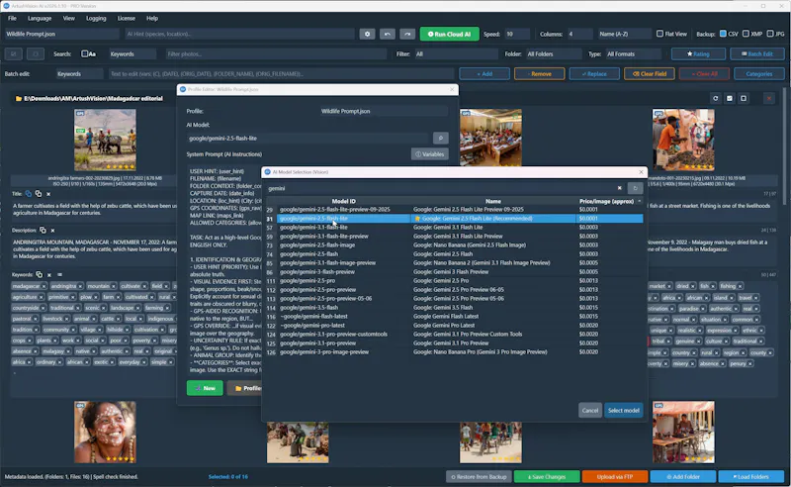Select the google/gemini-2.5-pro model row
Screen dimensions: 791x487
pyautogui.click(x=454, y=281)
